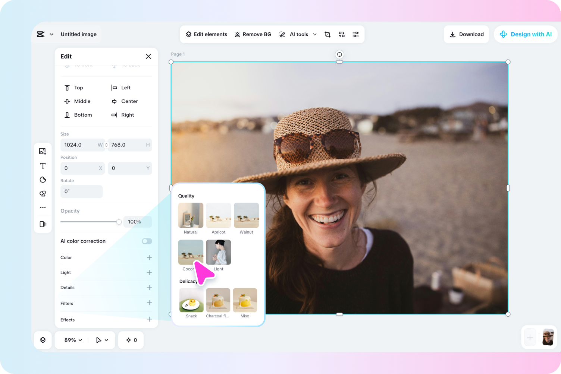Select the Light filter thumbnail
561x374 pixels.
(x=219, y=252)
